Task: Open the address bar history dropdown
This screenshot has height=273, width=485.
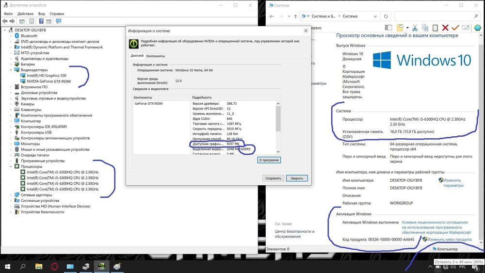Action: pyautogui.click(x=375, y=16)
